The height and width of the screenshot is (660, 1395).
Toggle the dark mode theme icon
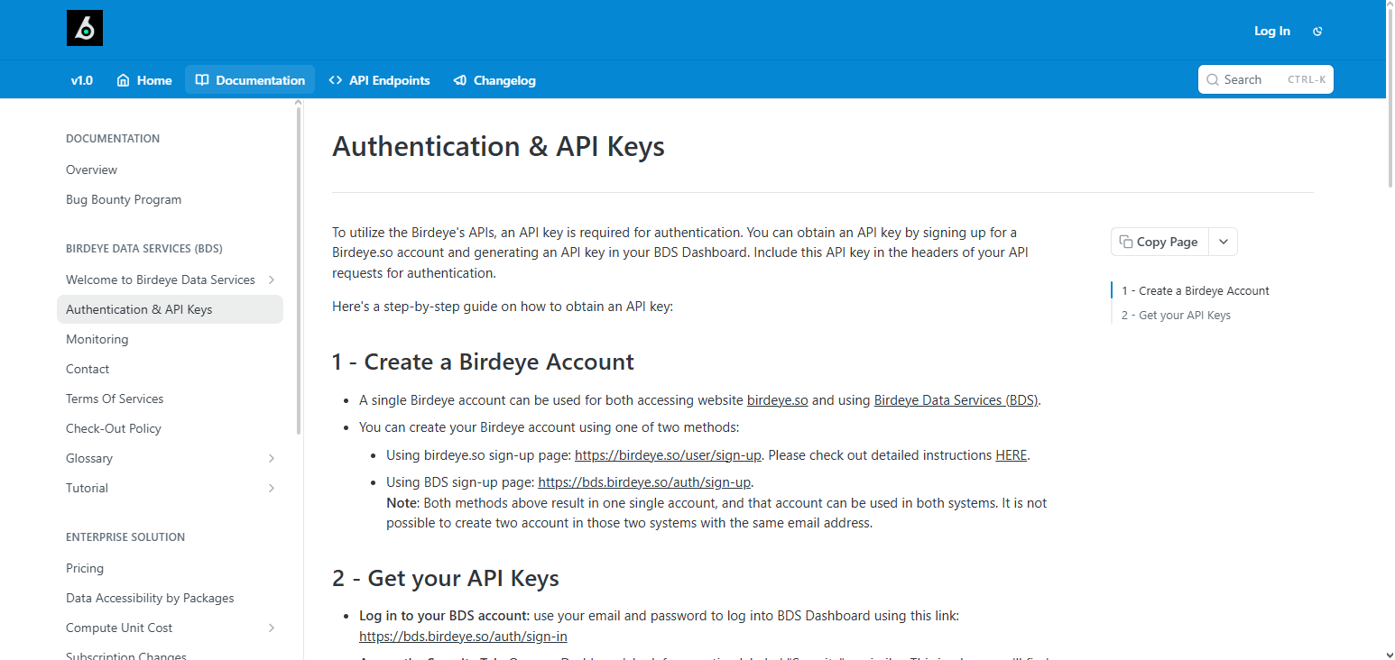tap(1317, 32)
